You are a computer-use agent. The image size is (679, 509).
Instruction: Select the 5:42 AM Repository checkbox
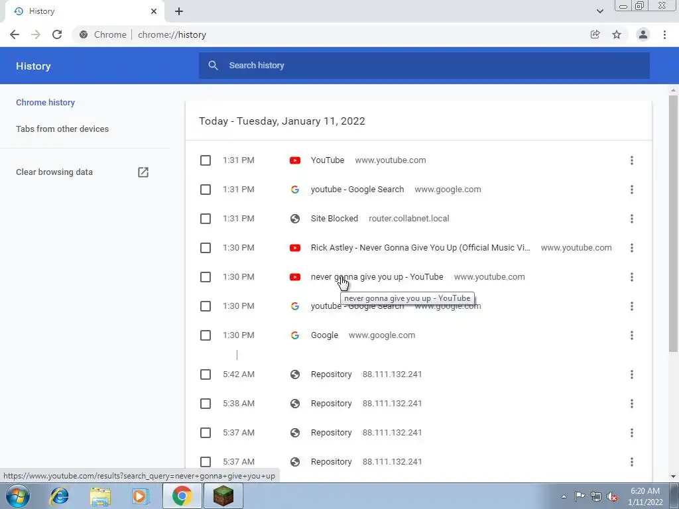tap(206, 374)
